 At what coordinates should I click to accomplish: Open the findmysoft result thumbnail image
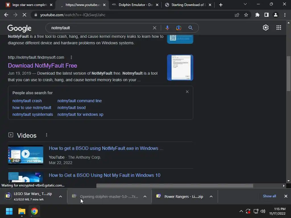pos(180,68)
